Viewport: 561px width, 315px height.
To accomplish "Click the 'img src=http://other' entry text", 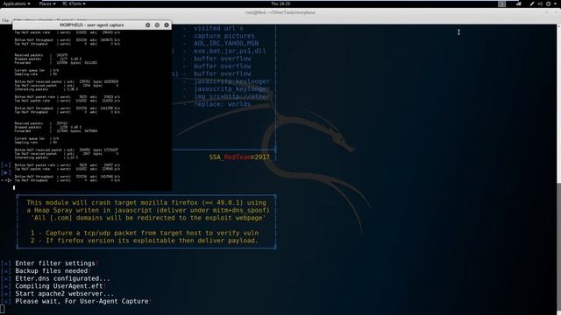I will 231,96.
